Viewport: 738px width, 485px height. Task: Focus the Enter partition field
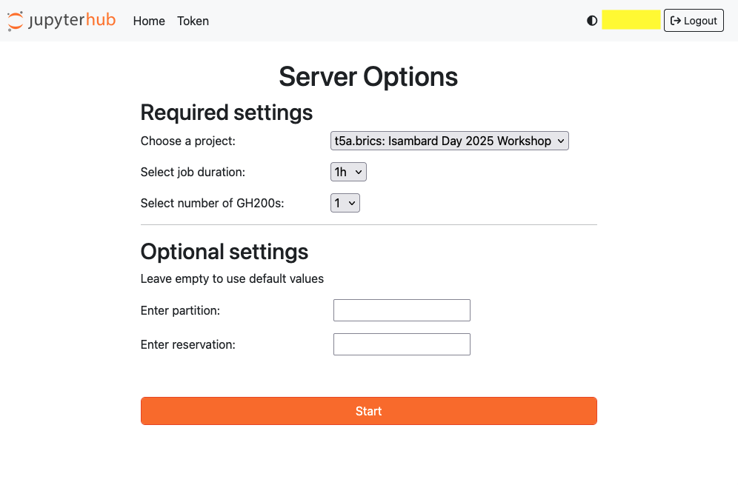[x=402, y=310]
